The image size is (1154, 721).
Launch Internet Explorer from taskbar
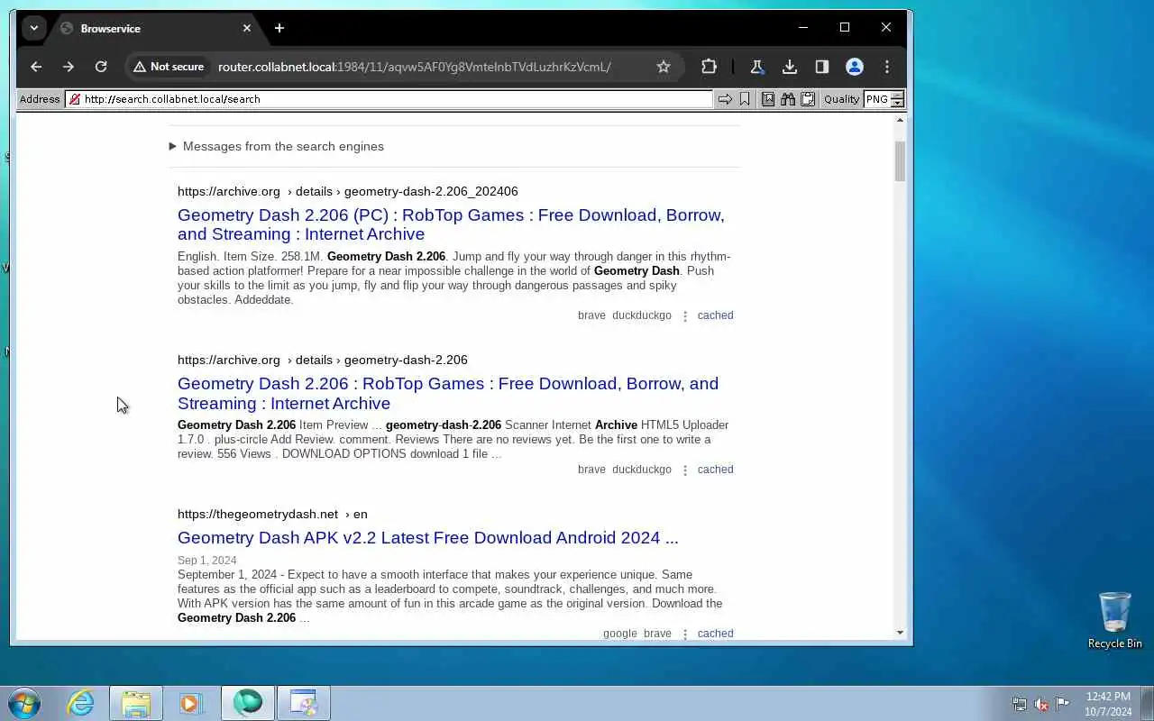(81, 703)
